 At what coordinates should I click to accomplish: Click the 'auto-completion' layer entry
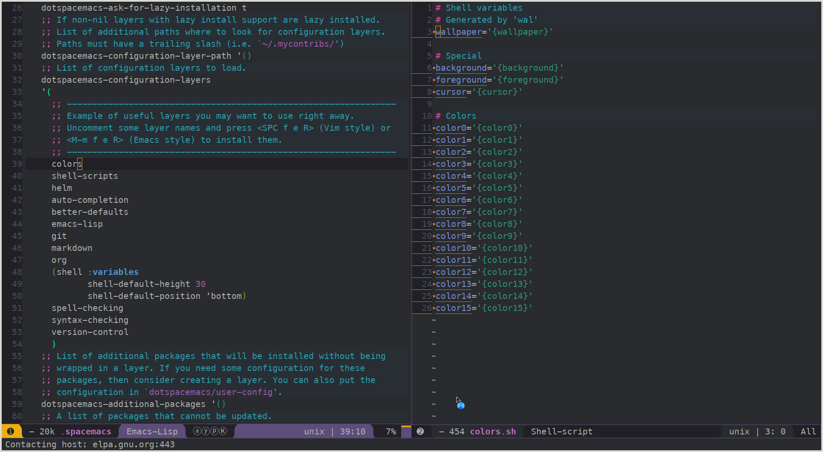[90, 200]
